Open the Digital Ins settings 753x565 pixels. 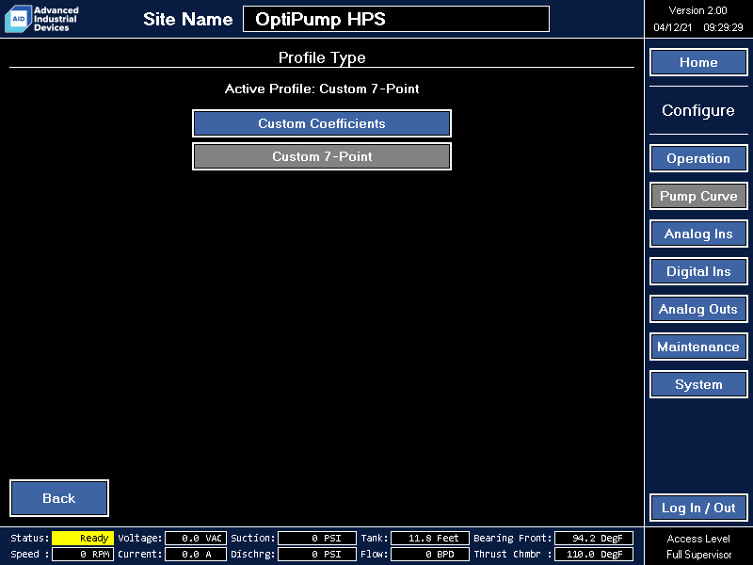pyautogui.click(x=698, y=271)
